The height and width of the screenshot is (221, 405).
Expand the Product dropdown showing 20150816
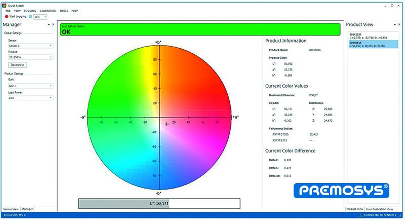(x=30, y=57)
